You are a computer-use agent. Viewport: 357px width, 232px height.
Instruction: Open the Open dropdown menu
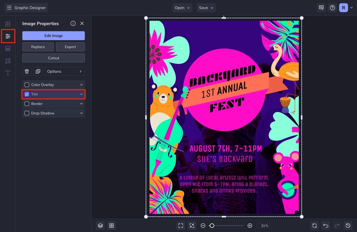pos(183,8)
